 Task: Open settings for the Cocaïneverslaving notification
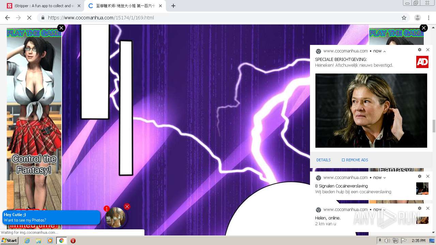click(x=420, y=176)
